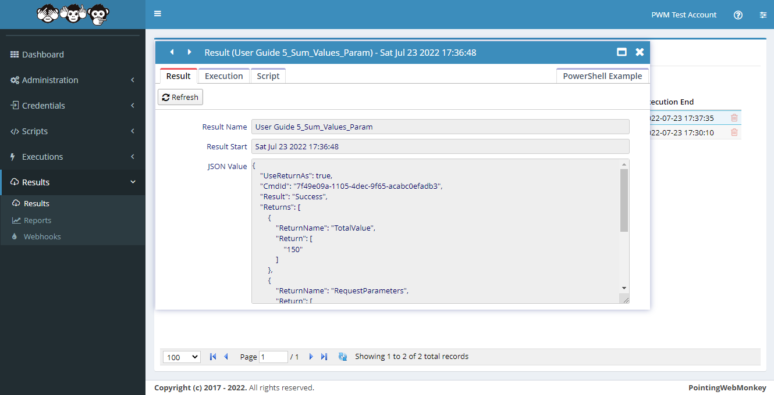
Task: Delete the first result row trash icon
Action: click(x=734, y=118)
